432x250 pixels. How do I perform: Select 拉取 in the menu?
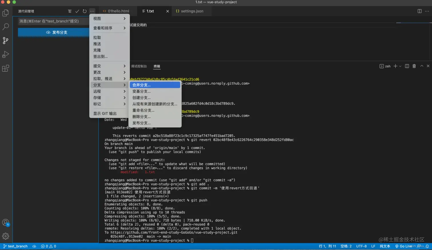point(109,37)
